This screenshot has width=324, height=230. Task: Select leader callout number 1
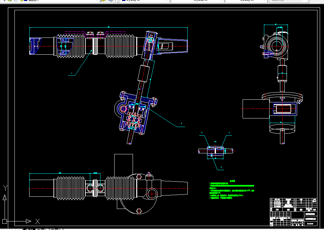[x=72, y=73]
